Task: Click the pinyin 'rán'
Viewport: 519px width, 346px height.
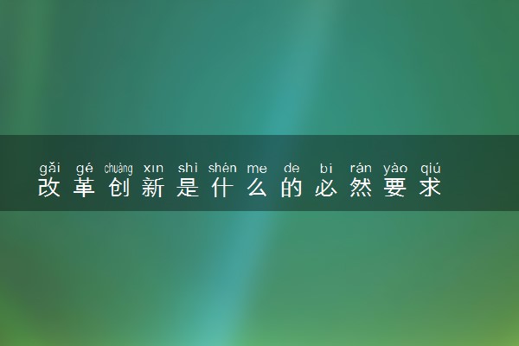Action: click(x=361, y=168)
